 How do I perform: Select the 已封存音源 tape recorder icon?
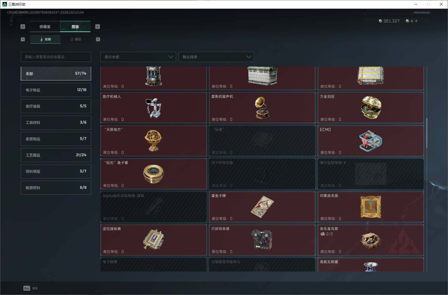pos(262,240)
